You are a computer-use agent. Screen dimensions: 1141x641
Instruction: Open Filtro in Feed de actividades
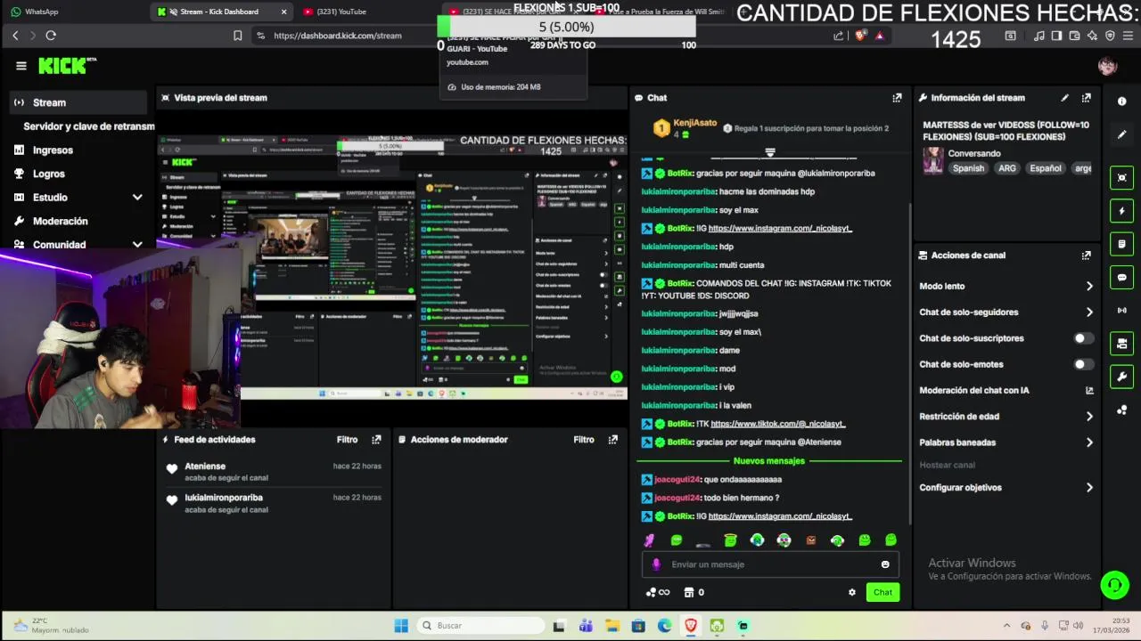[347, 440]
